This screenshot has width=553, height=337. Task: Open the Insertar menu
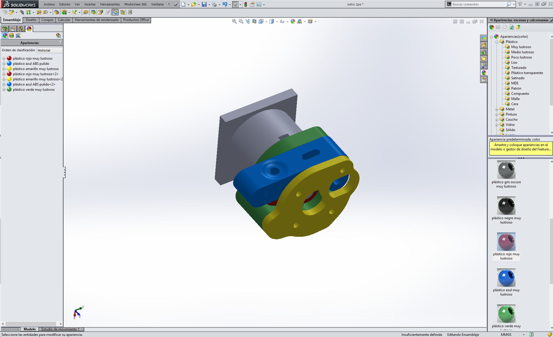90,4
